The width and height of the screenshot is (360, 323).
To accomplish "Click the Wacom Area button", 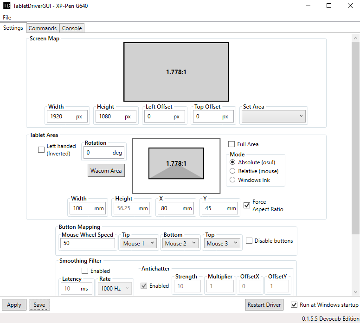I will click(106, 170).
